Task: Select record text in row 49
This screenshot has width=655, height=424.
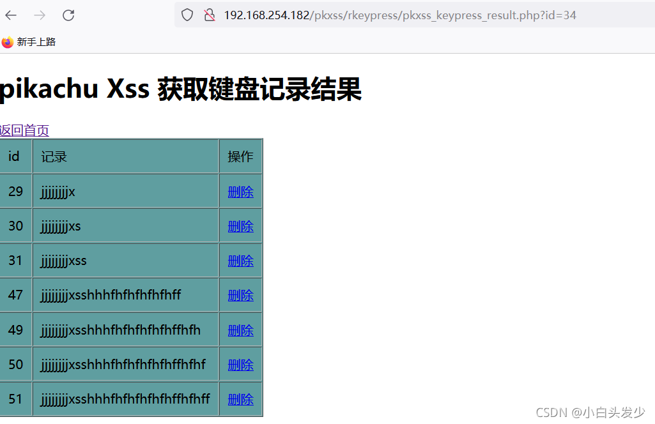Action: 120,331
